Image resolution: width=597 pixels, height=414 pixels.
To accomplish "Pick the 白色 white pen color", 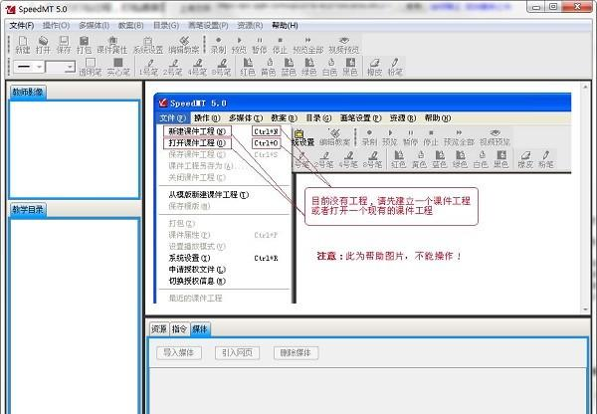I will (x=329, y=67).
